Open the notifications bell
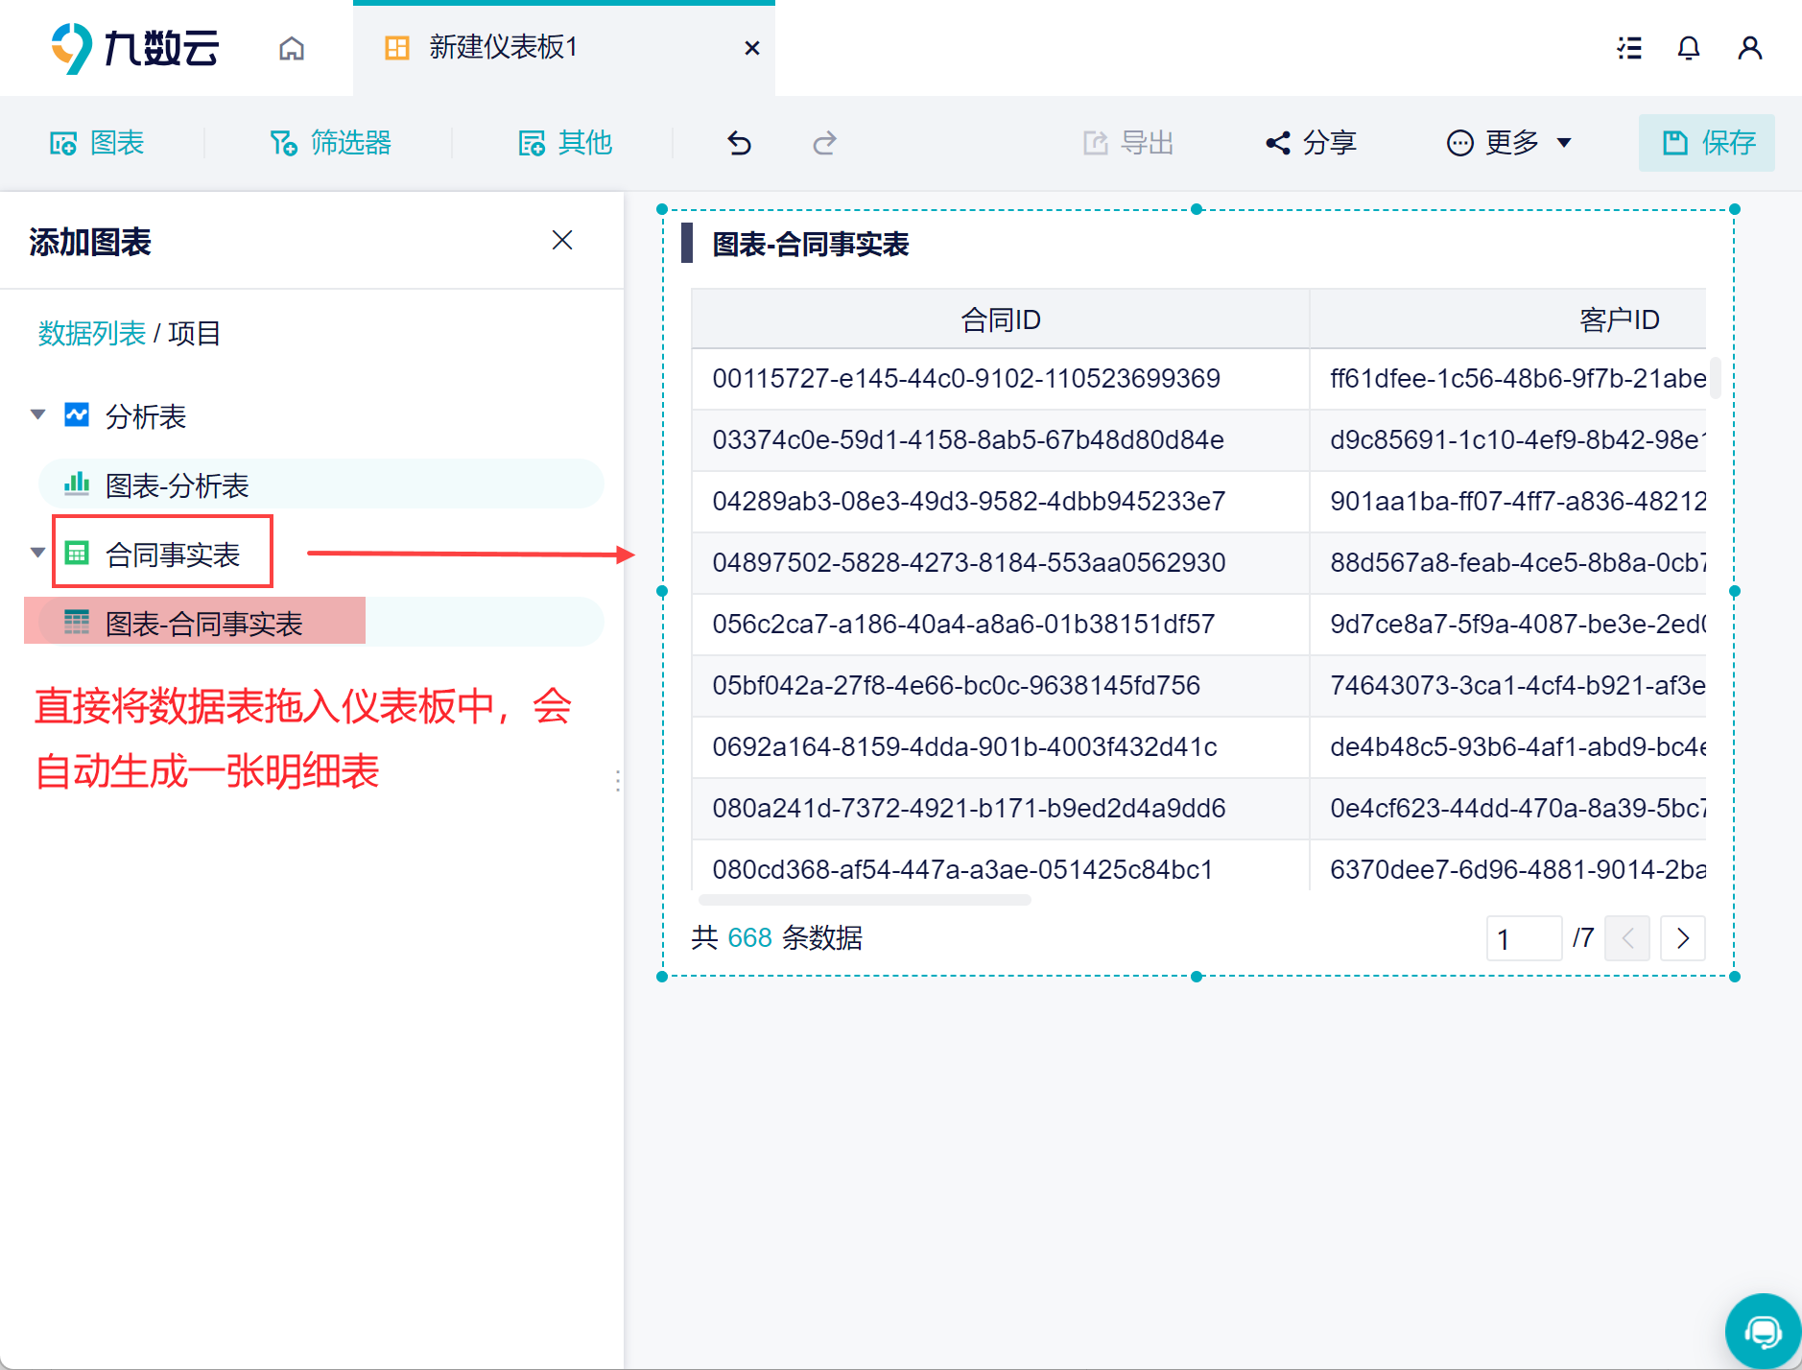This screenshot has width=1802, height=1370. coord(1689,48)
